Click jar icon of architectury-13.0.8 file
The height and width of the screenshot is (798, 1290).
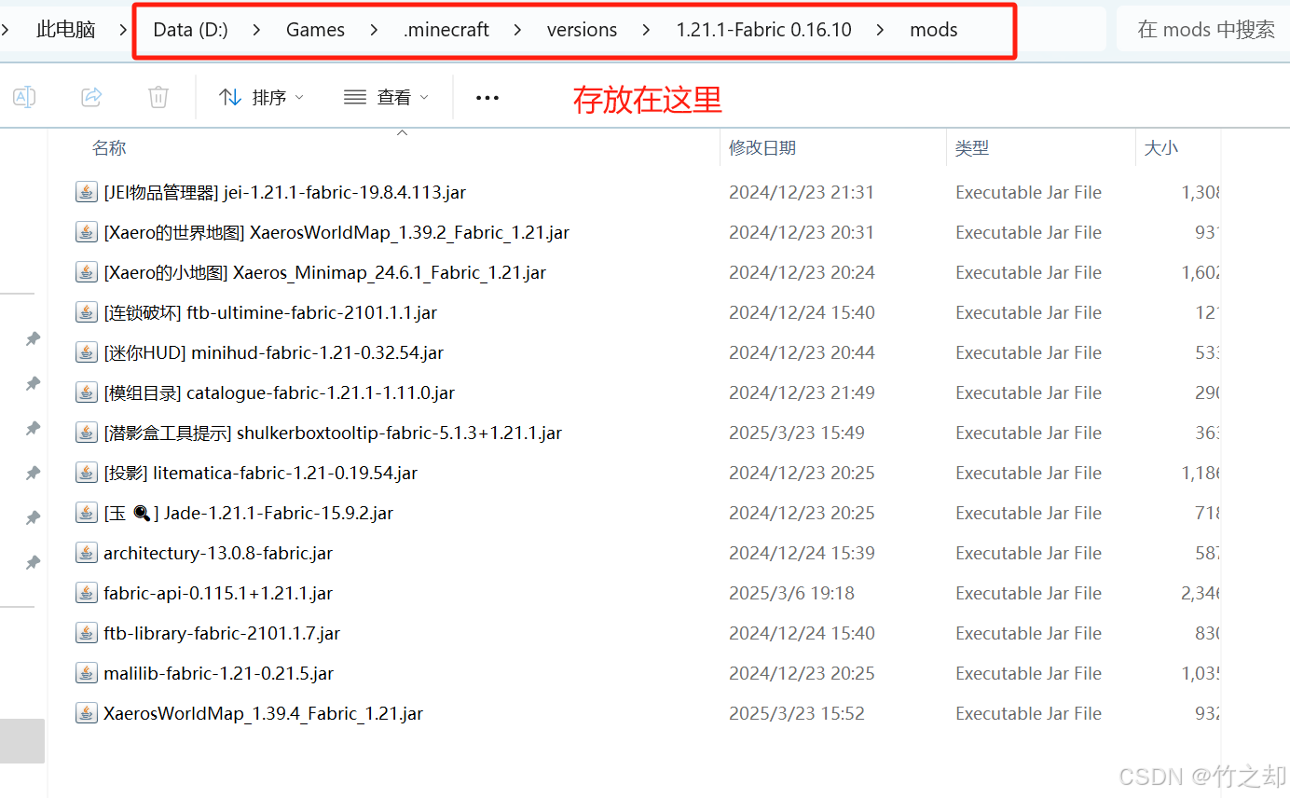(x=86, y=554)
